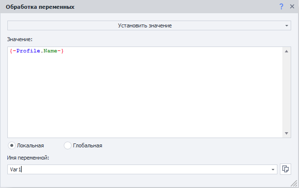Click the Значение label
Viewport: 299px width, 188px height.
tap(20, 39)
